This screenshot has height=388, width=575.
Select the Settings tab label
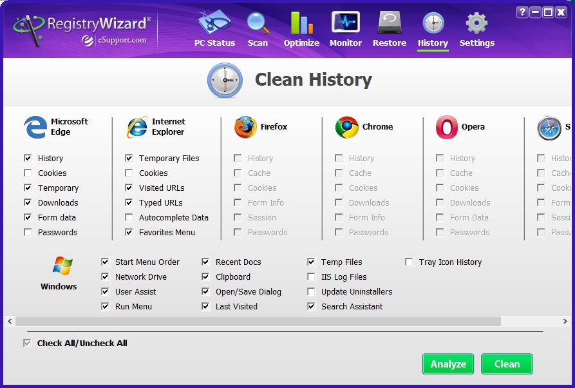476,43
